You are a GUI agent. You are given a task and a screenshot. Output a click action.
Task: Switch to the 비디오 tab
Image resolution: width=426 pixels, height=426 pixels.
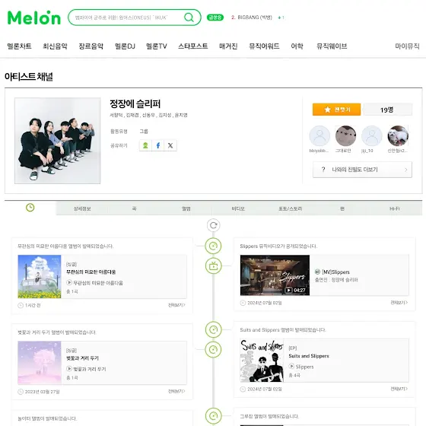[x=238, y=208]
